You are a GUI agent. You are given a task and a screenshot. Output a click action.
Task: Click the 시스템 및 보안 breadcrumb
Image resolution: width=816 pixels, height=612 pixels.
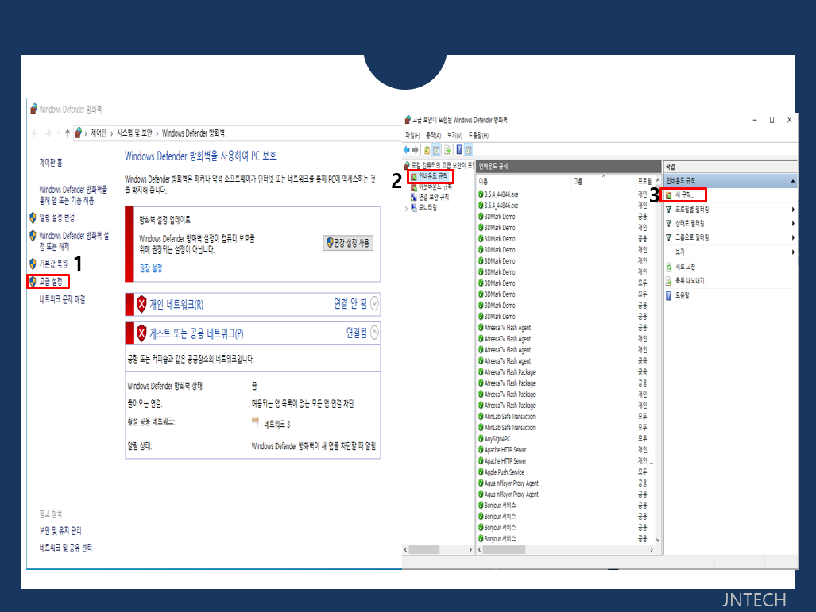(134, 133)
